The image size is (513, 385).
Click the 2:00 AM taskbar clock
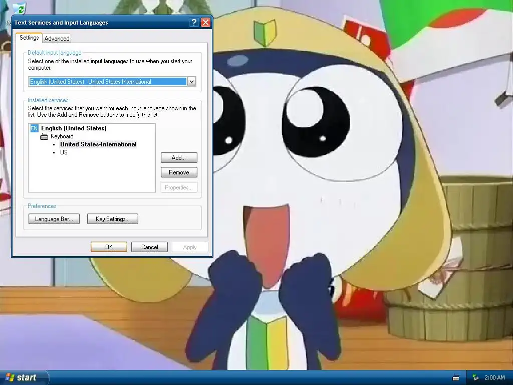[494, 377]
